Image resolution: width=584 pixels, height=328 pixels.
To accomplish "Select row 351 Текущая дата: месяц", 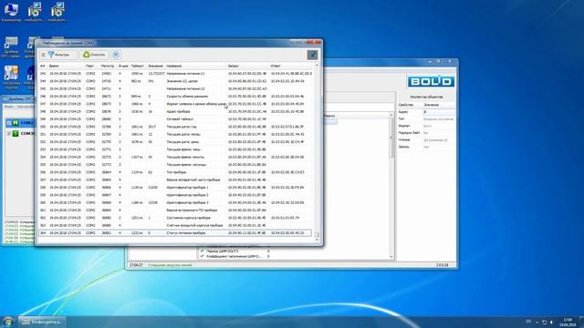I will 175,134.
